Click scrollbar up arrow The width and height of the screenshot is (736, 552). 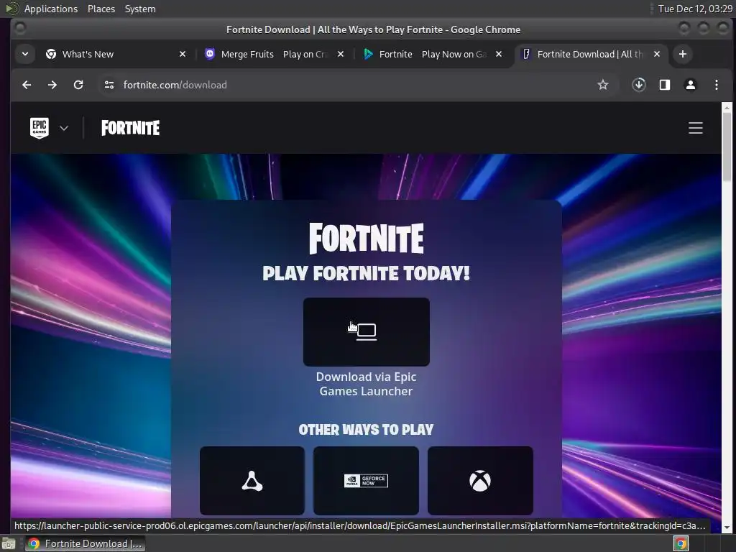pos(727,108)
